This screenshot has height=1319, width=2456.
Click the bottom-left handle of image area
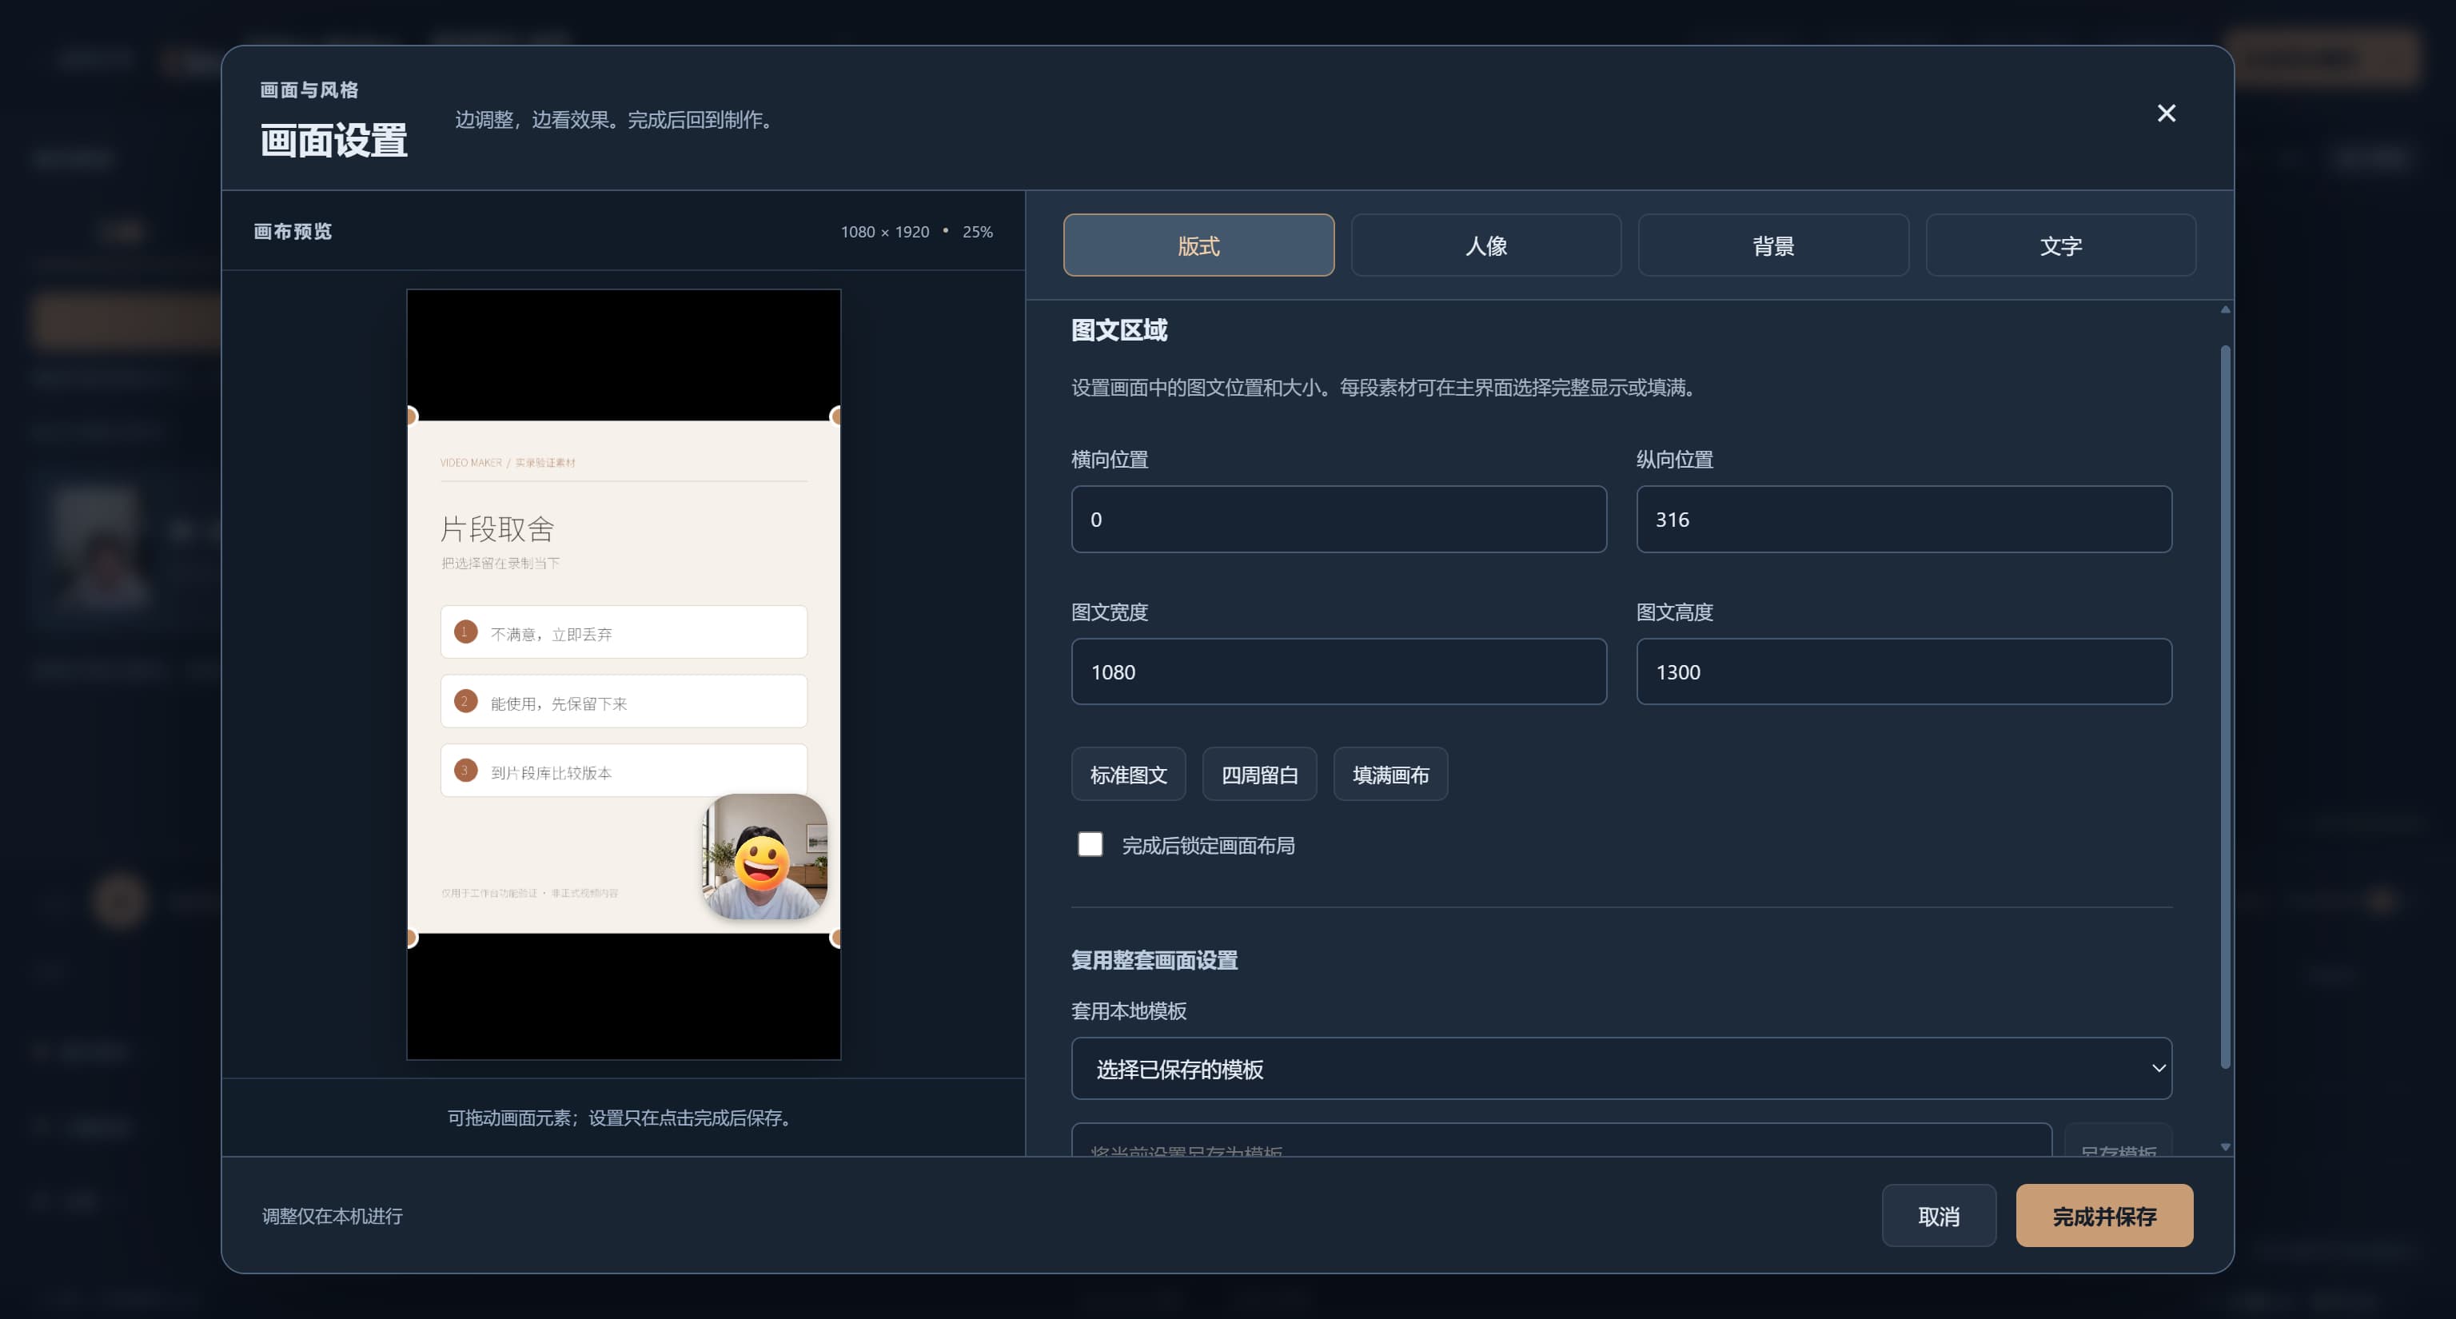click(x=411, y=938)
